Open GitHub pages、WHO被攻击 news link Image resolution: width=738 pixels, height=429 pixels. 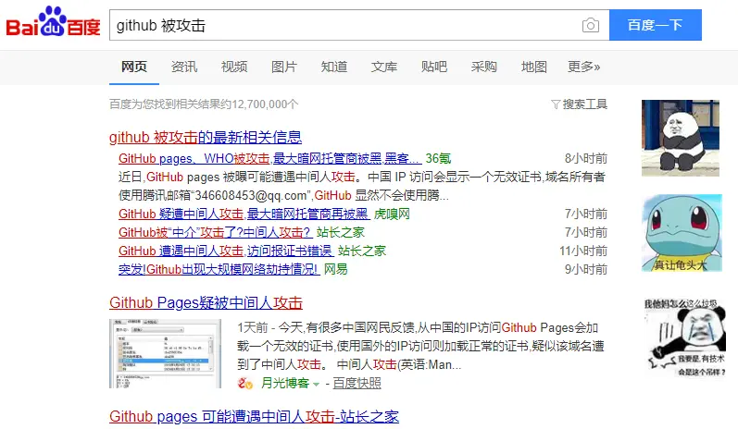269,158
